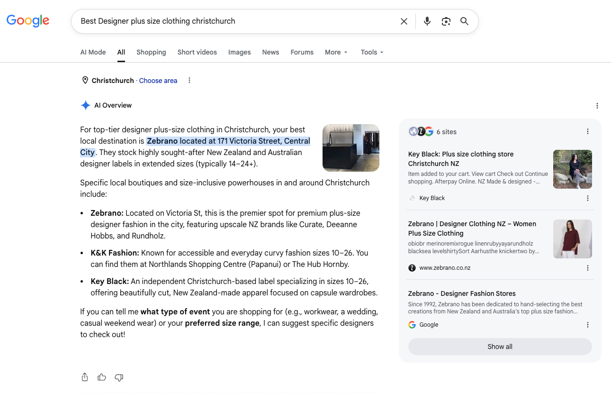
Task: Click the Google favicon in sources
Action: (412, 325)
